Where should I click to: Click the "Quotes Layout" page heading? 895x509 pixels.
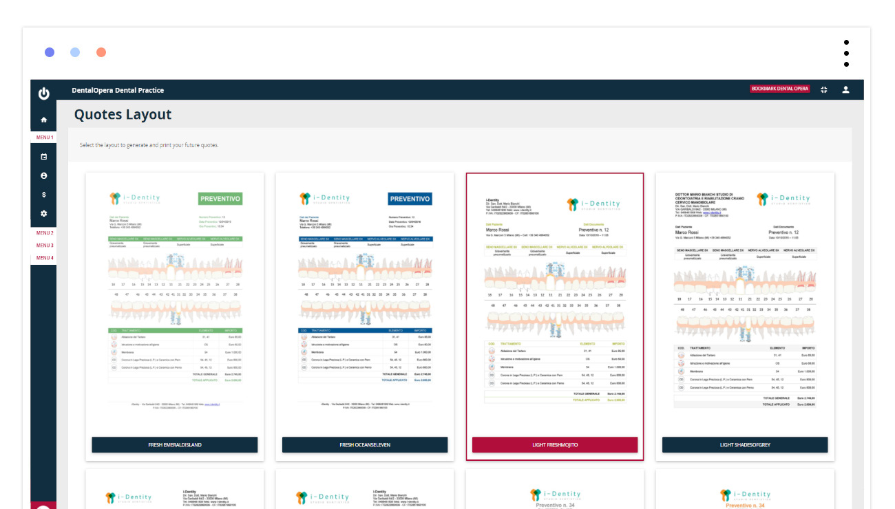click(123, 114)
